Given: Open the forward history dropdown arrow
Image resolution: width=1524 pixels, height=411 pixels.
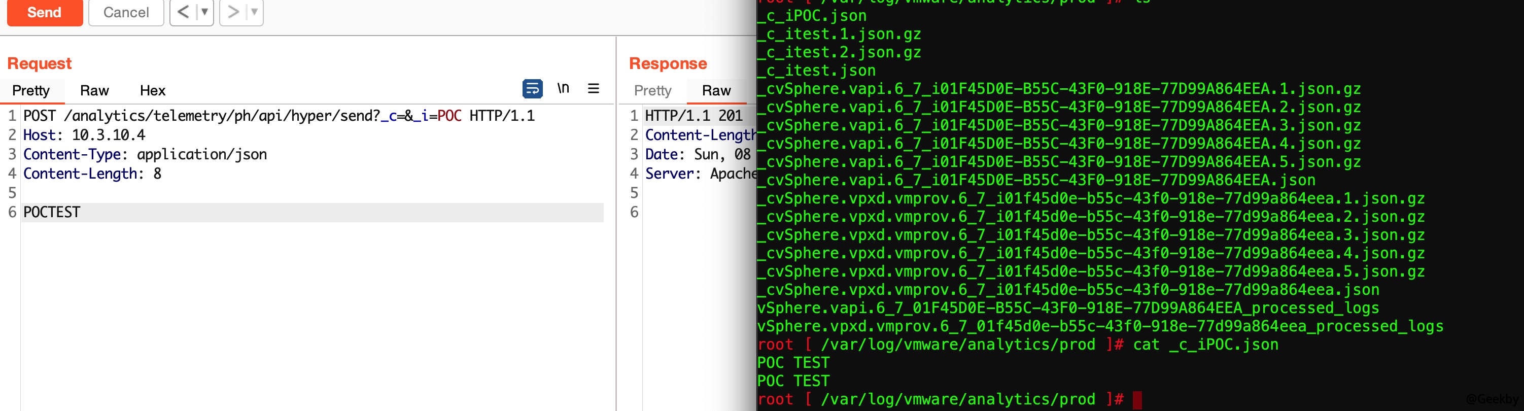Looking at the screenshot, I should coord(254,12).
